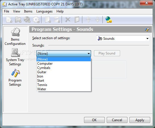Click the properties checklist toolbar icon
155x128 pixels.
77,20
